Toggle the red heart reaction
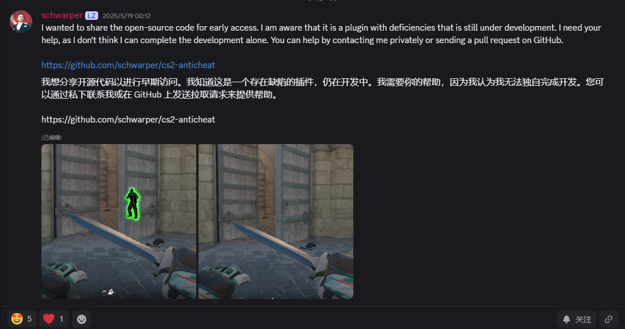The width and height of the screenshot is (625, 329). tap(53, 319)
